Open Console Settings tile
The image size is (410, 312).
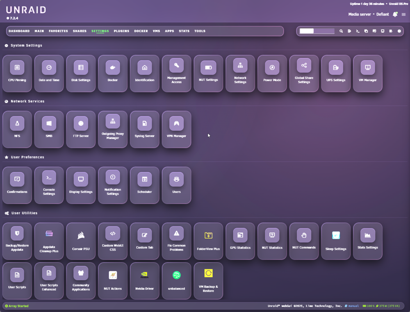49,185
